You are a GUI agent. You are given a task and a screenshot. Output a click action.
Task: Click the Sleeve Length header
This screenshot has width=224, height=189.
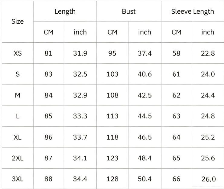(x=193, y=11)
